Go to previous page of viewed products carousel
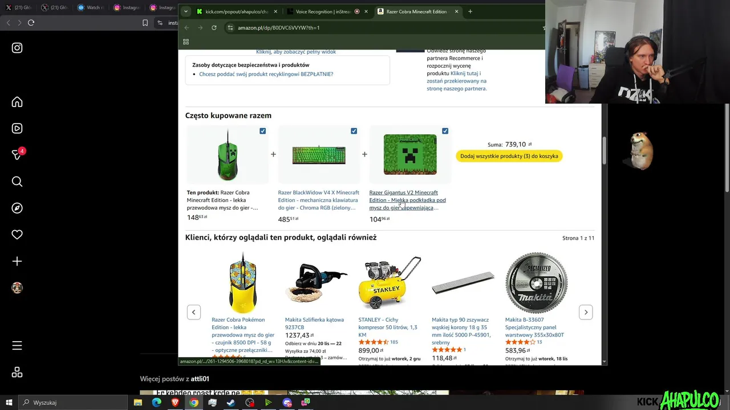This screenshot has width=730, height=410. (193, 312)
